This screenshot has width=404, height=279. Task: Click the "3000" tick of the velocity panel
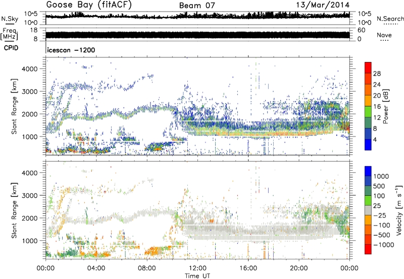tap(29, 195)
